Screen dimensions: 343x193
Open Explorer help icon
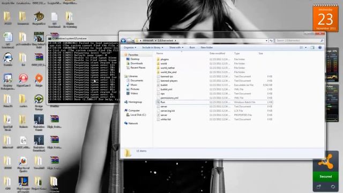(320, 48)
